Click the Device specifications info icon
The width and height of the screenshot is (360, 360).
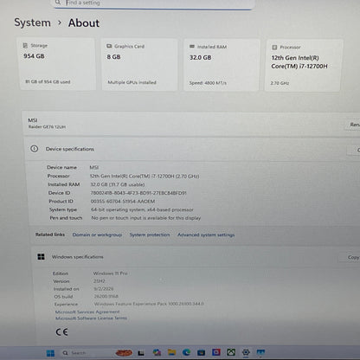point(35,149)
